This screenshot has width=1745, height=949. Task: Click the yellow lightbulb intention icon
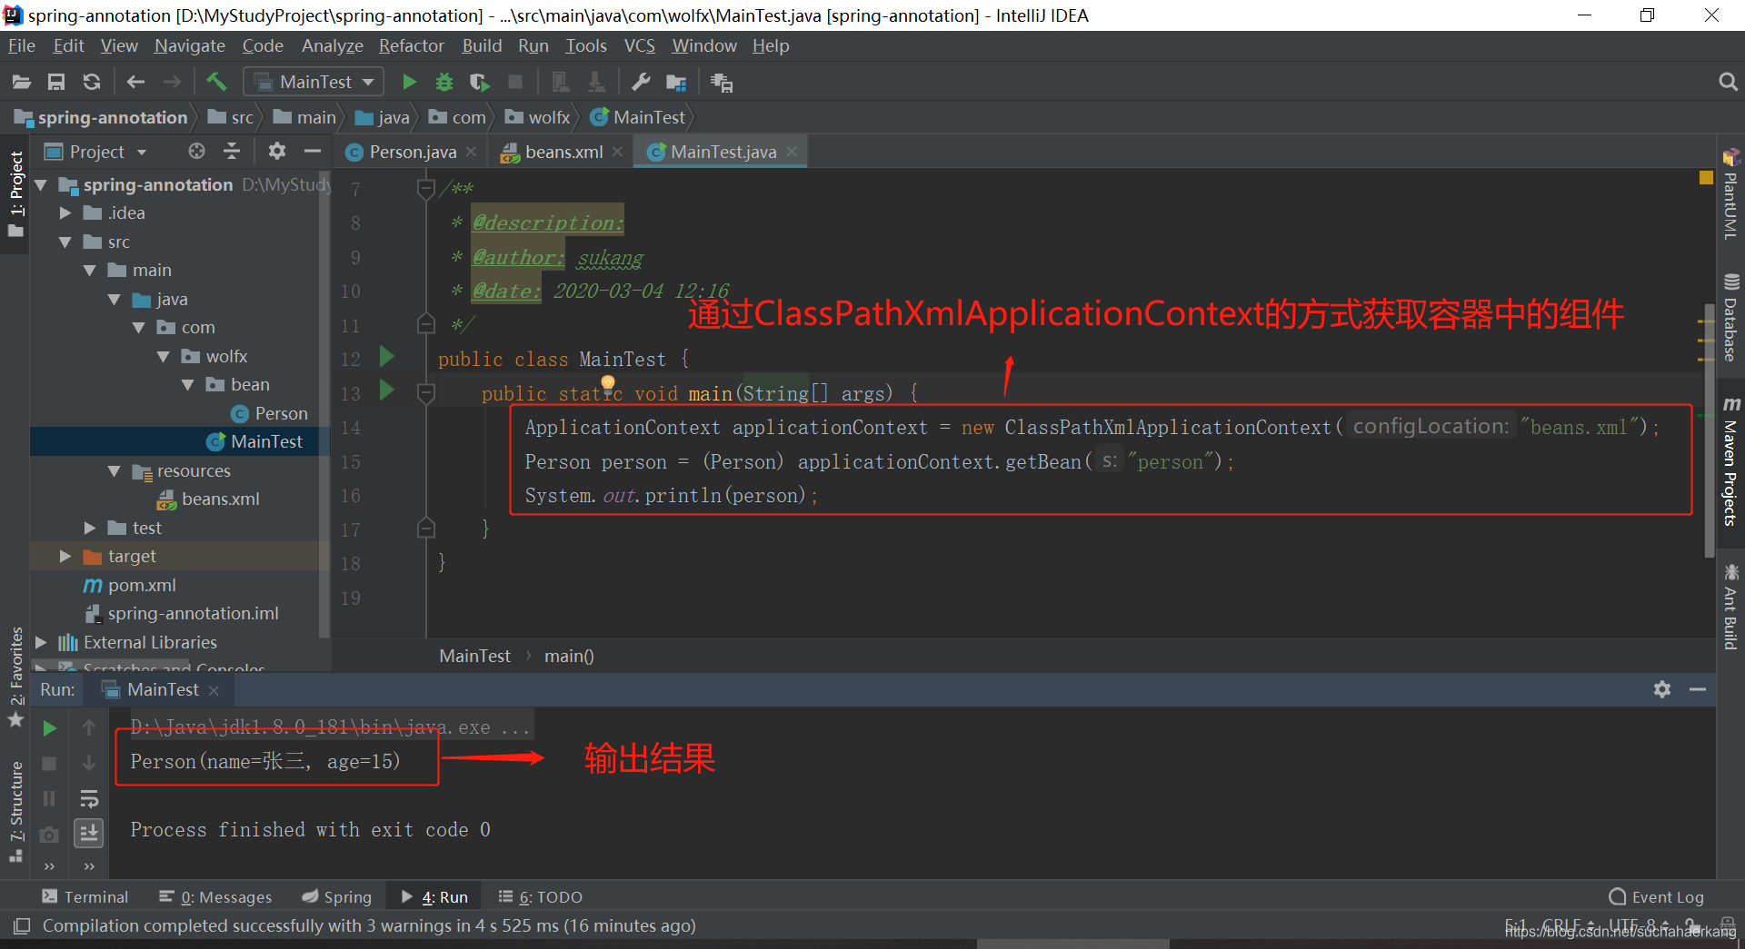(x=608, y=383)
